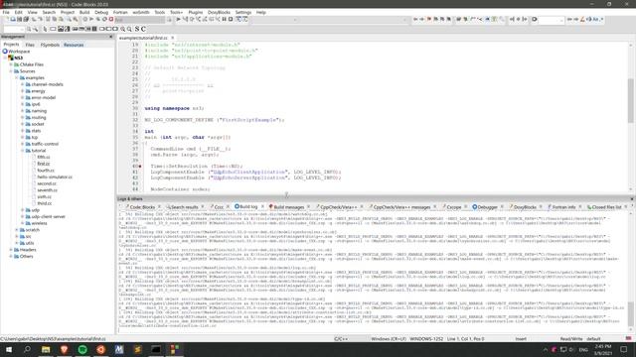Open the Plugins menu

[x=195, y=12]
